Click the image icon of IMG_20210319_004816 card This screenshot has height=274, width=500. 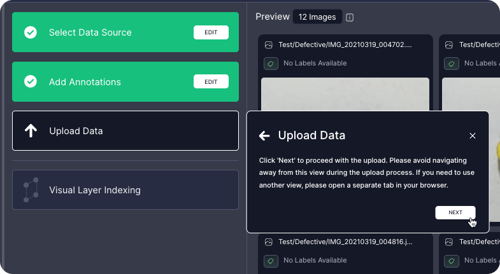269,242
